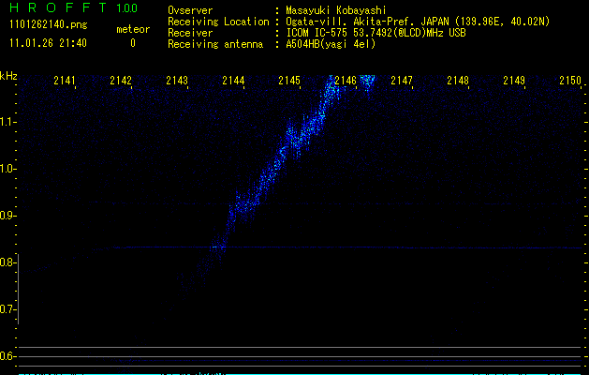Image resolution: width=589 pixels, height=375 pixels.
Task: Click the observer name Masayuki Kobayashi
Action: (x=336, y=10)
